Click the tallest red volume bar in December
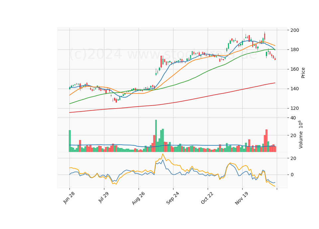Image resolution: width=319 pixels, height=229 pixels. coord(266,141)
